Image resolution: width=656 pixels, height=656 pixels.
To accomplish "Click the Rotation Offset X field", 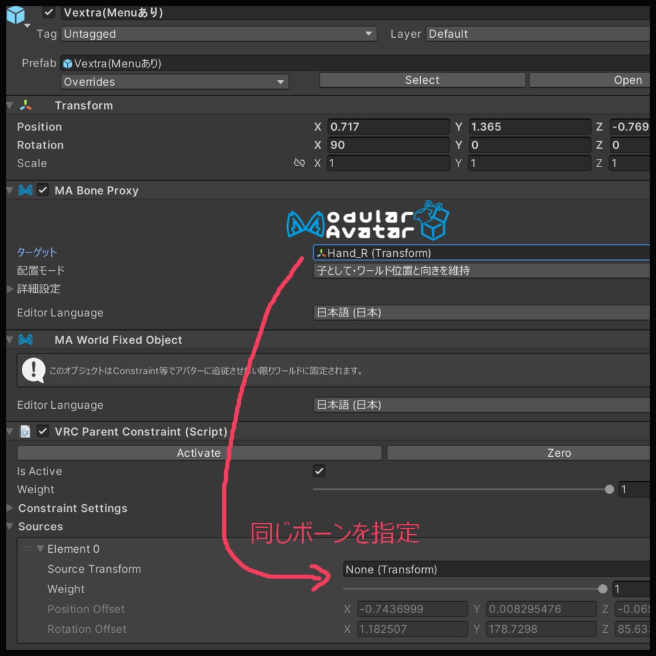I will click(412, 629).
